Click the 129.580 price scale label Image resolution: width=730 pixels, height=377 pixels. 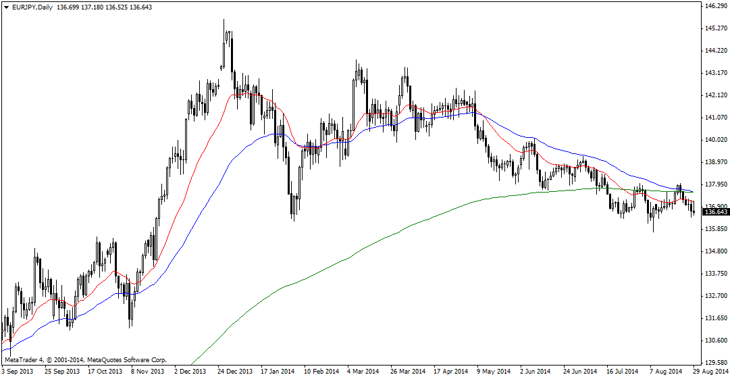[x=714, y=362]
